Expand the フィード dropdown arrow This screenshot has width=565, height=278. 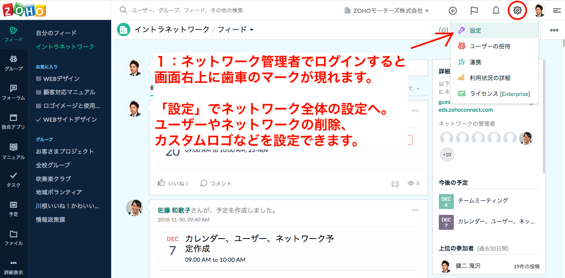tap(251, 30)
